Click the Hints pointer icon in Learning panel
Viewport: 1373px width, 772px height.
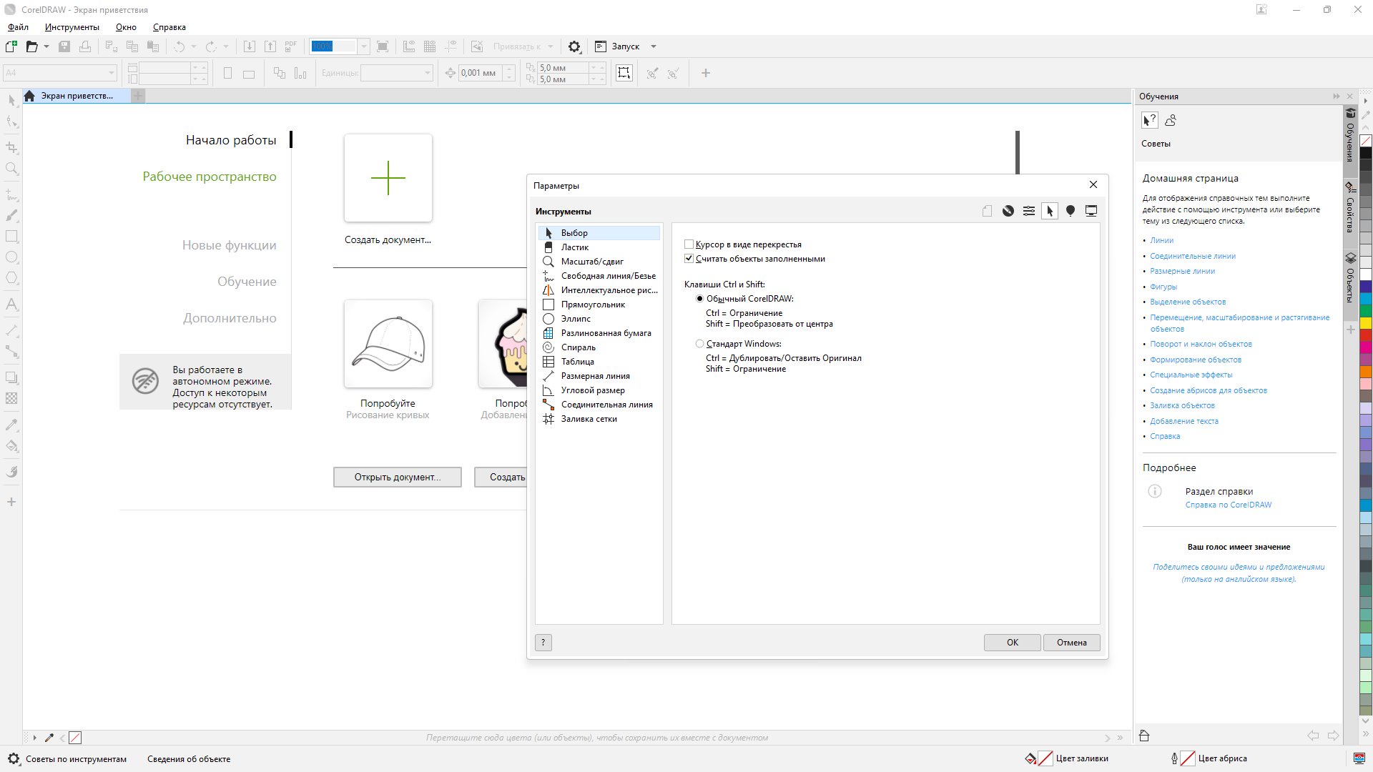tap(1149, 120)
